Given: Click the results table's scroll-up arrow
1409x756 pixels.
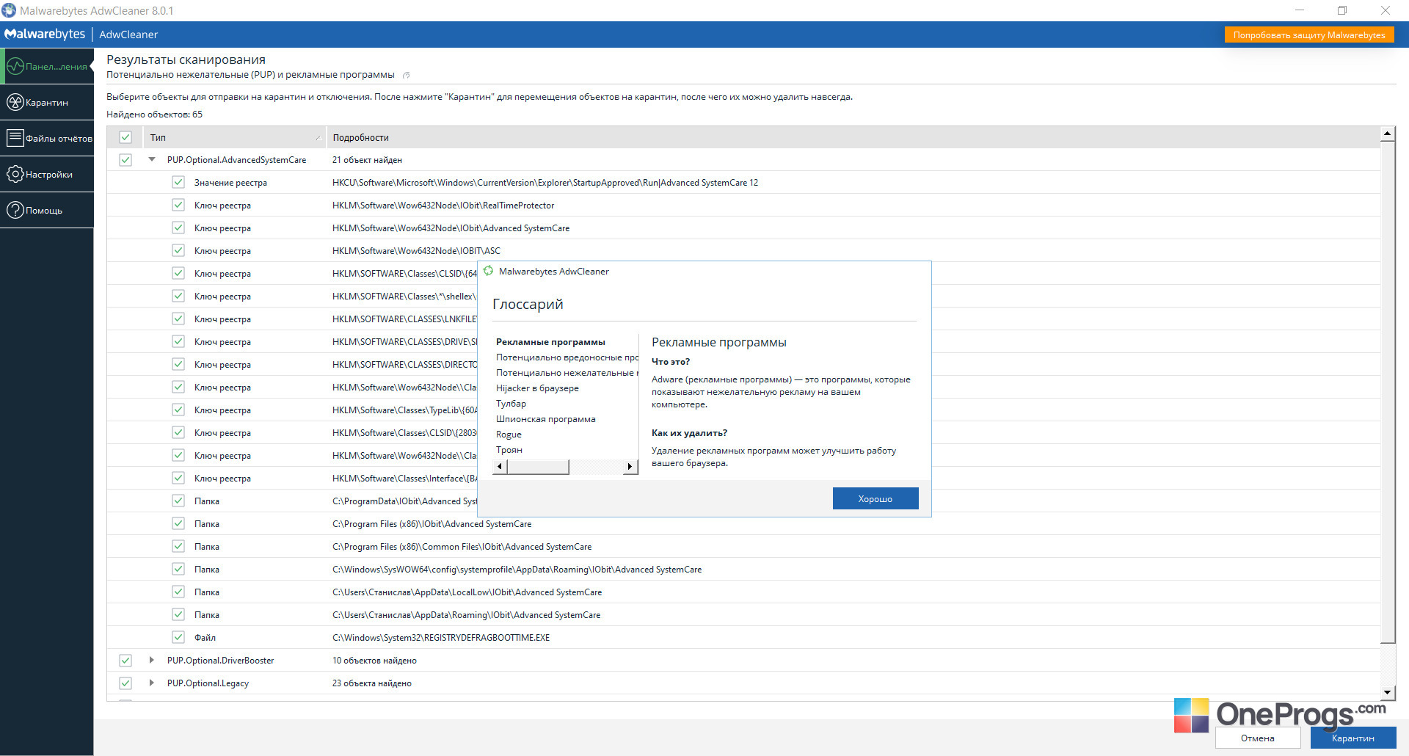Looking at the screenshot, I should pyautogui.click(x=1387, y=134).
